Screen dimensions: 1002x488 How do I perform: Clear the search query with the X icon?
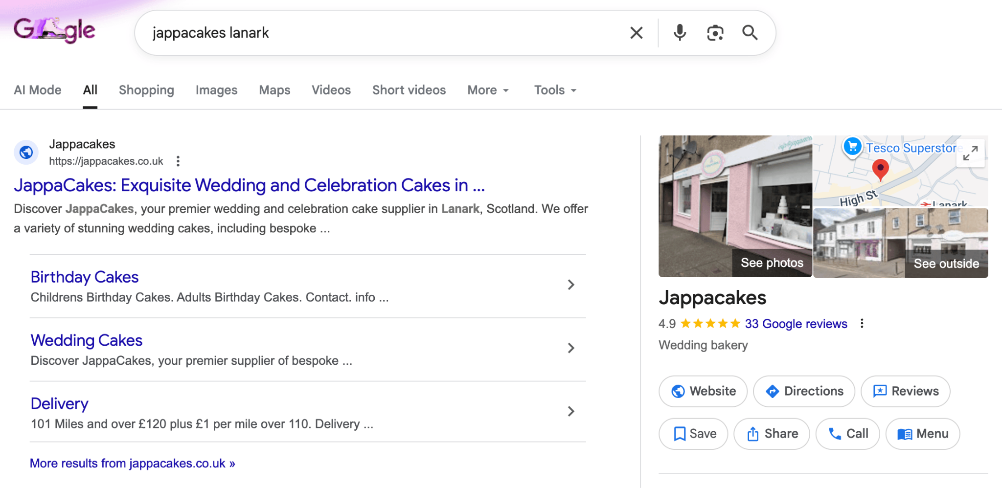[x=636, y=32]
